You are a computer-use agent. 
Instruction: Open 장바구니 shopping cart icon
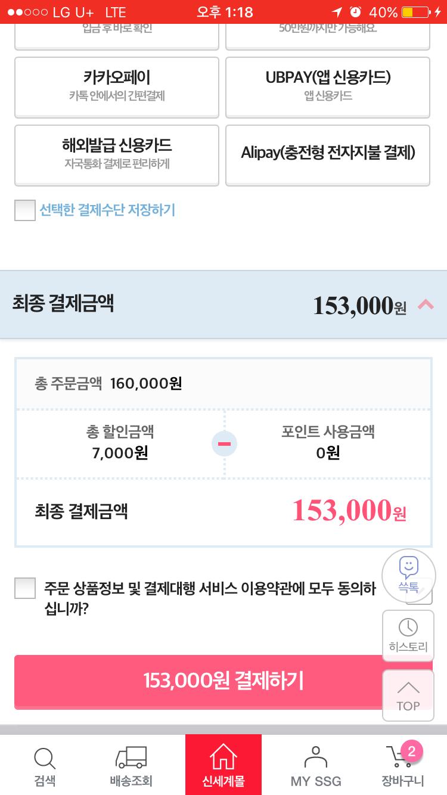(398, 760)
